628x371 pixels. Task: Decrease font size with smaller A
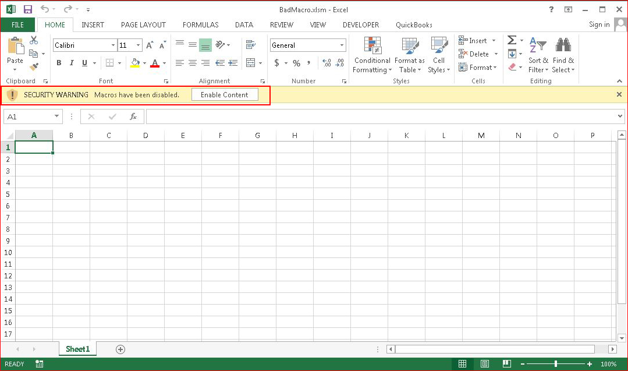tap(162, 45)
